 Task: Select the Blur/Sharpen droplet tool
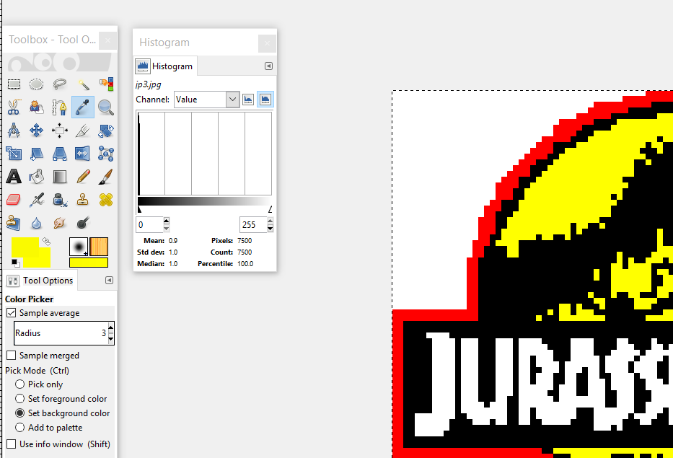[x=37, y=223]
